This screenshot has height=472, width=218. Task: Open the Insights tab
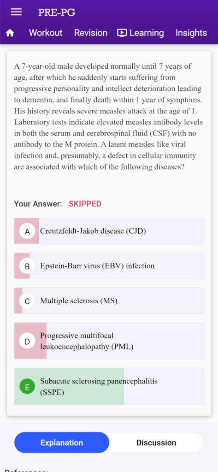[x=191, y=33]
